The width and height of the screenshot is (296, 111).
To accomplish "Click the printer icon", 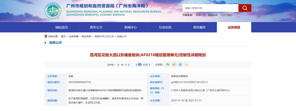I will [x=140, y=65].
